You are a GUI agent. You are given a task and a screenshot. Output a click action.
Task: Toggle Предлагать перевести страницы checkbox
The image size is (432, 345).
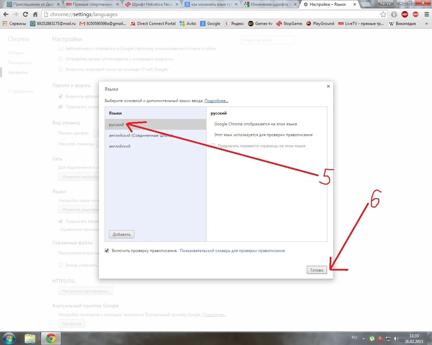tap(213, 146)
